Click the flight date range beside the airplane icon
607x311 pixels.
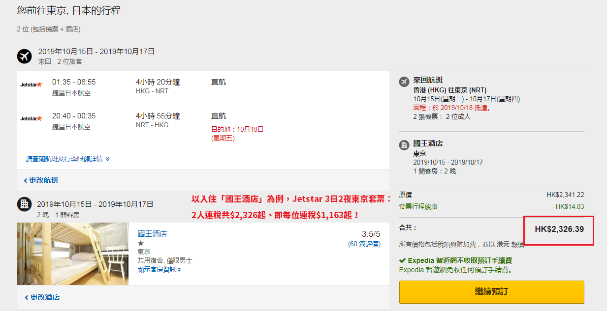tap(96, 51)
